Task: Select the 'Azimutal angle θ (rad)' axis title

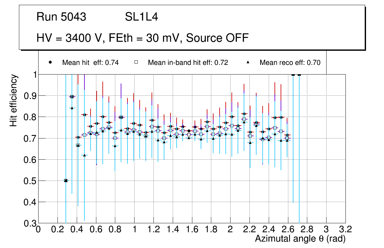Action: (x=300, y=239)
